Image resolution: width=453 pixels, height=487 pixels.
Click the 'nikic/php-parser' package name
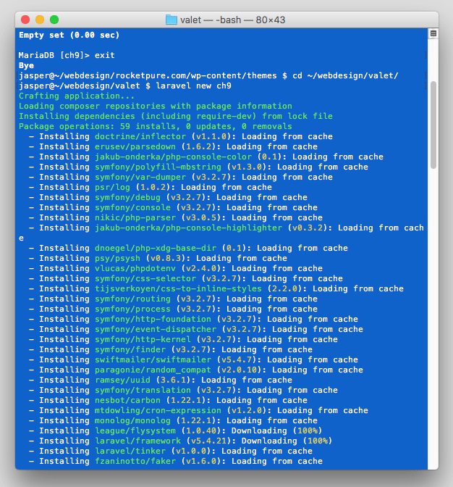(x=135, y=217)
